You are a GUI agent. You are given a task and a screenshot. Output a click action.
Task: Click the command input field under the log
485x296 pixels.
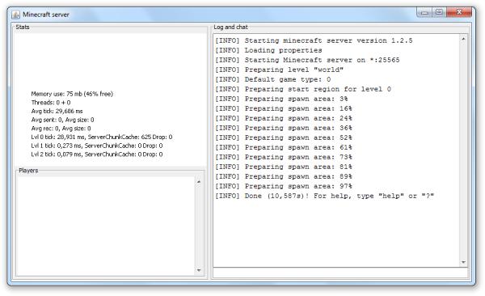[340, 273]
